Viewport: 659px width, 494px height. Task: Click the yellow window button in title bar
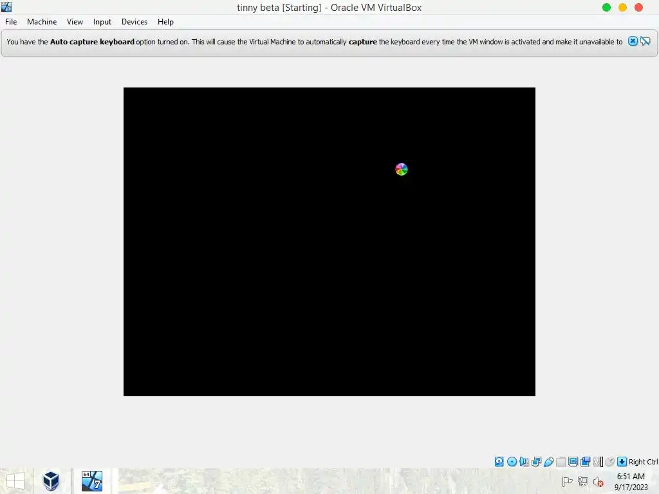click(622, 7)
